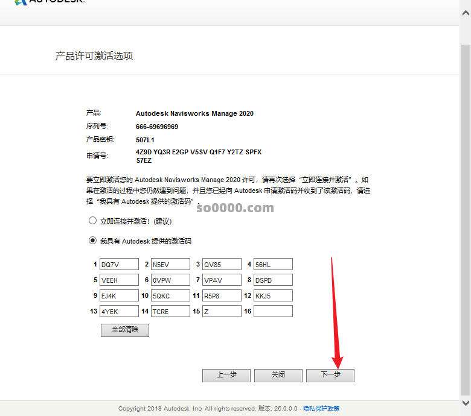The image size is (471, 416).
Task: Click the 下一步 button
Action: tap(330, 375)
